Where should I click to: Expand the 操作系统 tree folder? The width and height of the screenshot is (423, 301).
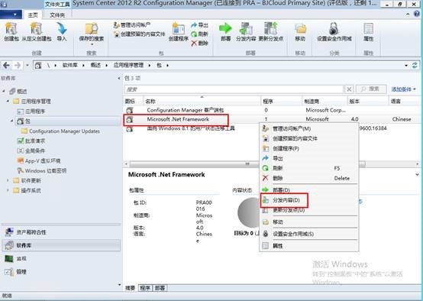tap(8, 190)
